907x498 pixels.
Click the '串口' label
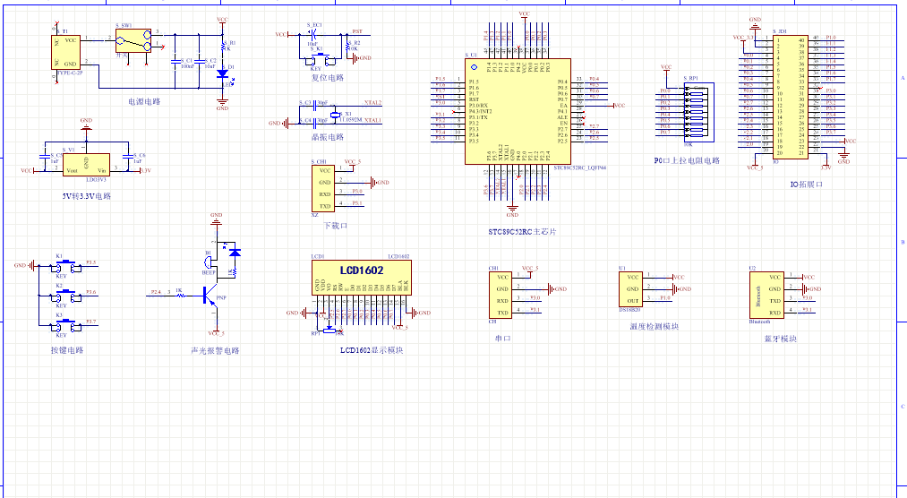click(503, 338)
